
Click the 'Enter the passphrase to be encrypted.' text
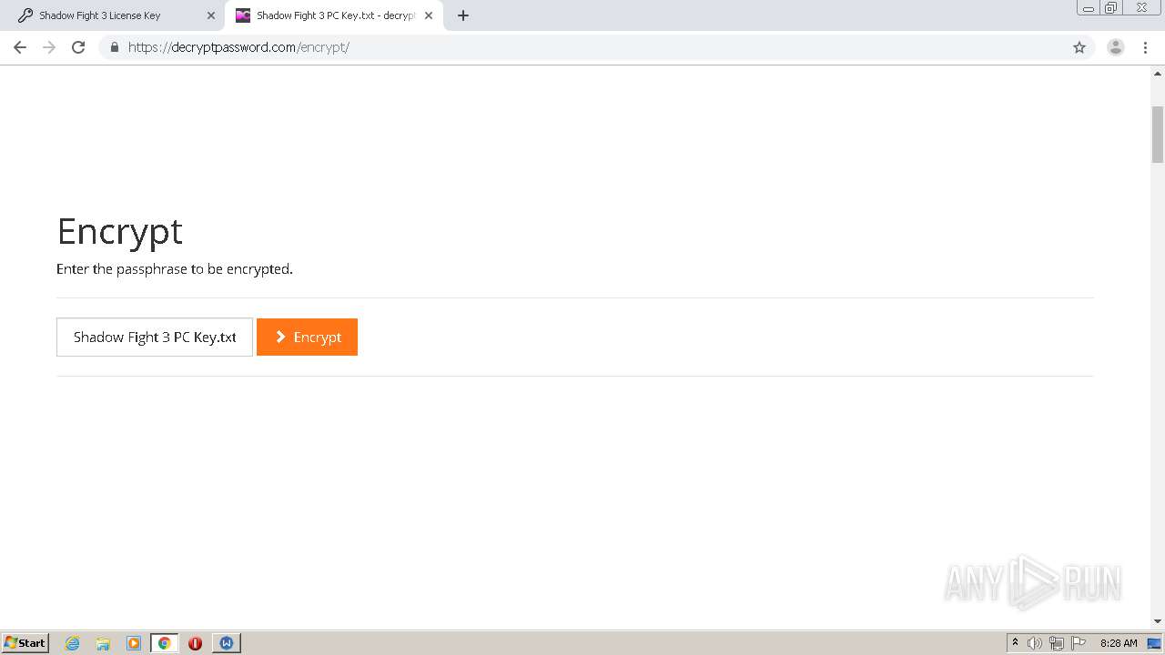coord(175,269)
